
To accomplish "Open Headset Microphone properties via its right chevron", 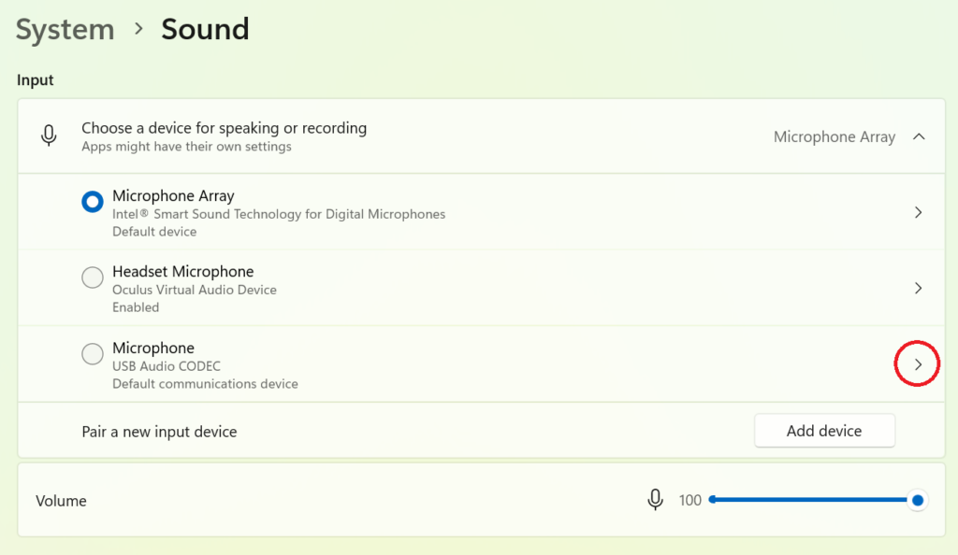I will tap(918, 288).
